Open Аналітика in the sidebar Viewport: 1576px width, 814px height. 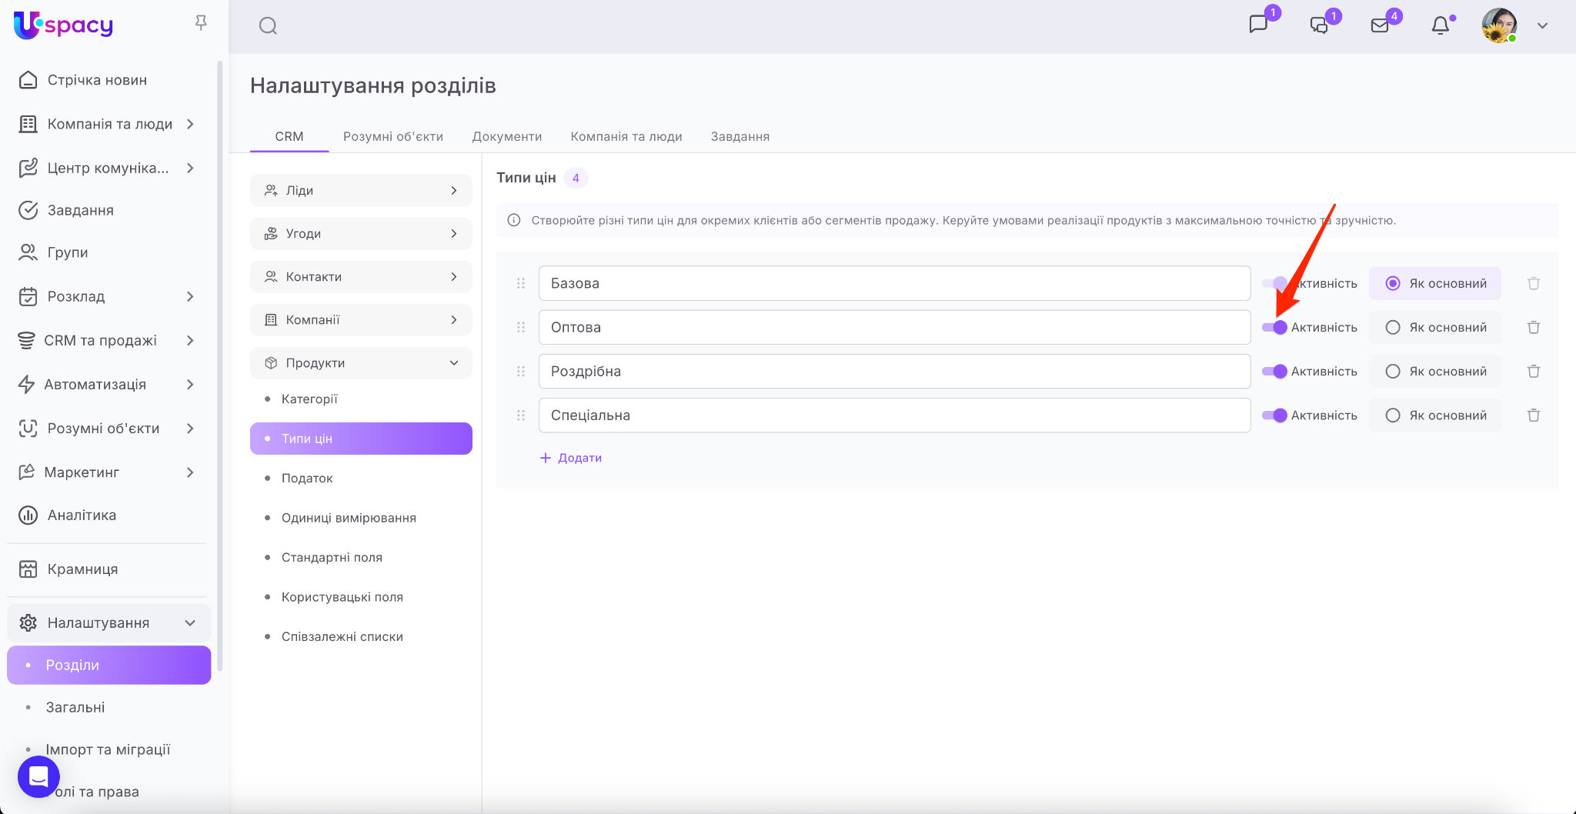(82, 515)
